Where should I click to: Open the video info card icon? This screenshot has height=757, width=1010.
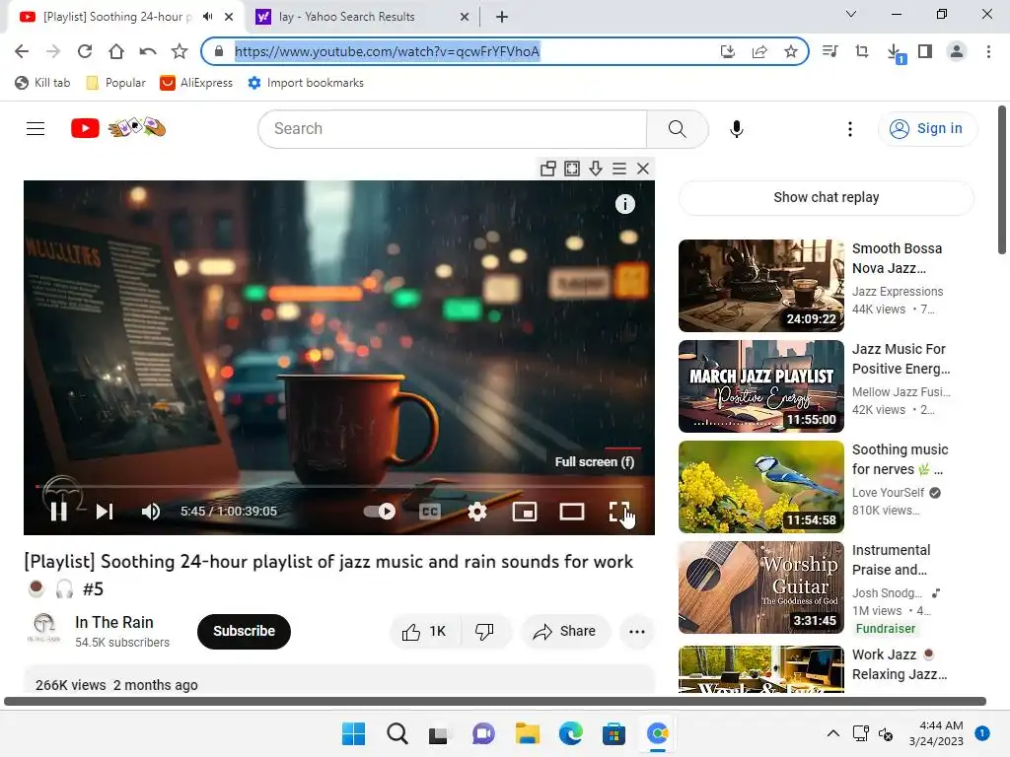(624, 204)
